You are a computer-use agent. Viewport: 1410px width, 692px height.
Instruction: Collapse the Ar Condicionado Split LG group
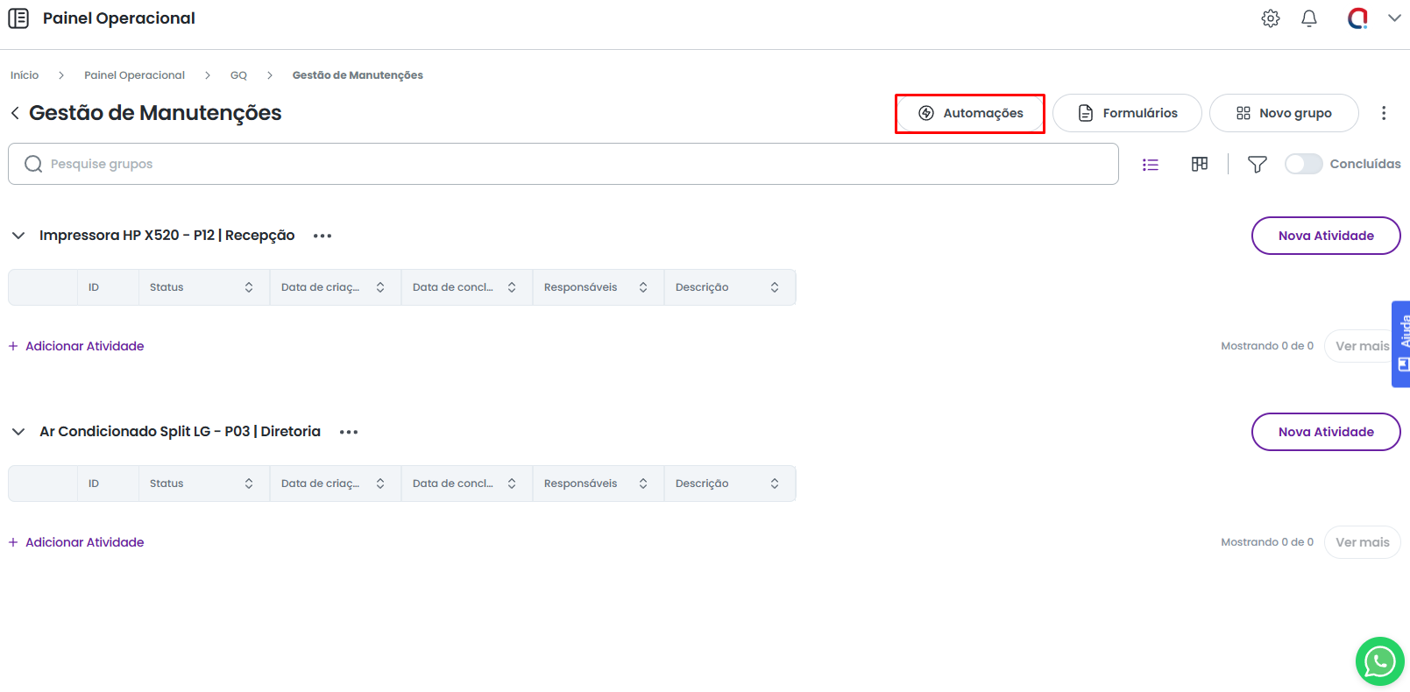click(18, 432)
